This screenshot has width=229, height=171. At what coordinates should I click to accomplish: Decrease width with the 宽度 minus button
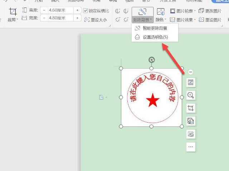44,18
